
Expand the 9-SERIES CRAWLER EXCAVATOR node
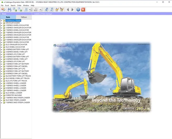tap(1, 35)
